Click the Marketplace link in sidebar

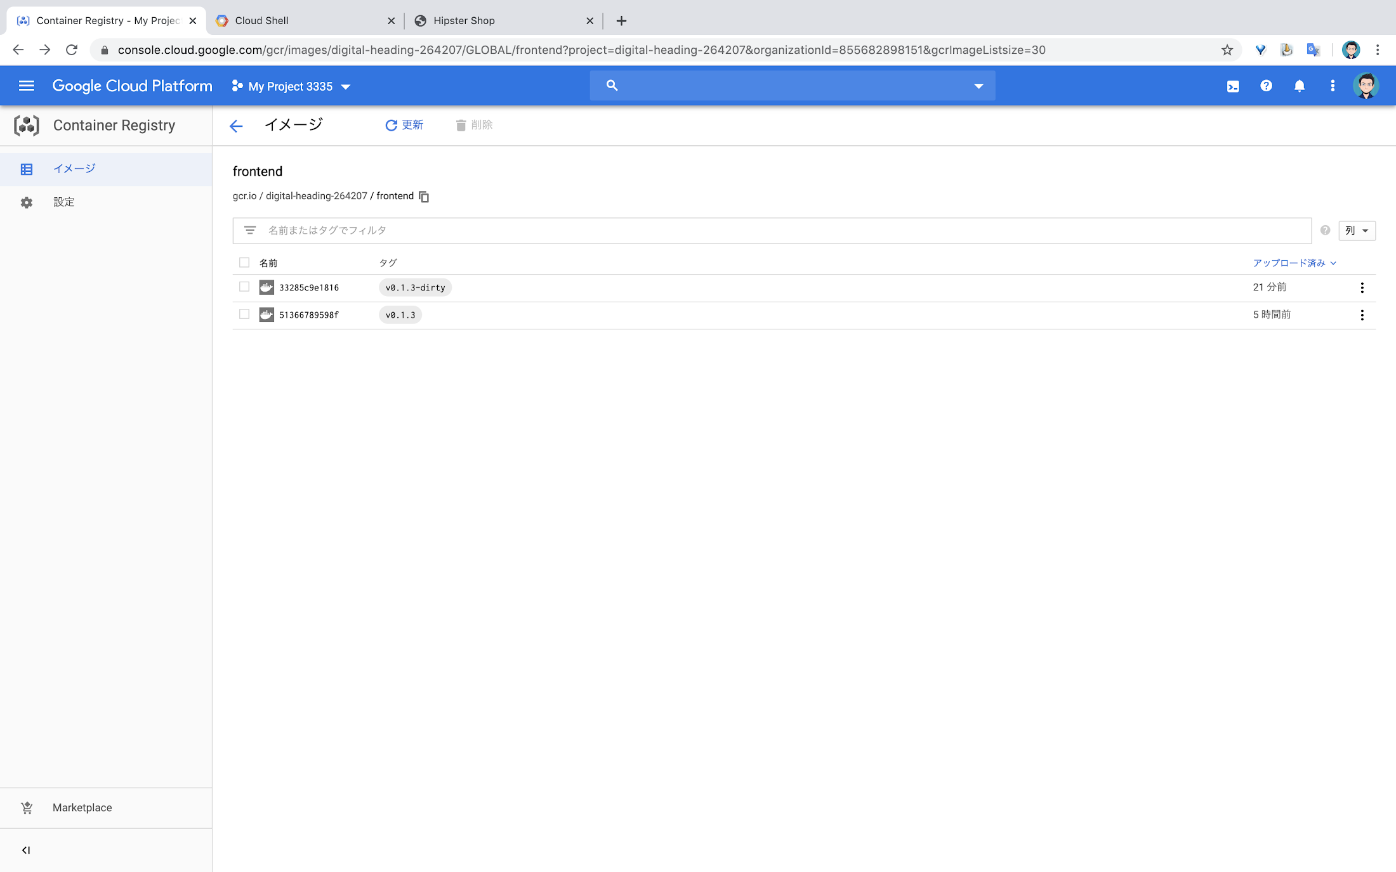click(x=82, y=807)
